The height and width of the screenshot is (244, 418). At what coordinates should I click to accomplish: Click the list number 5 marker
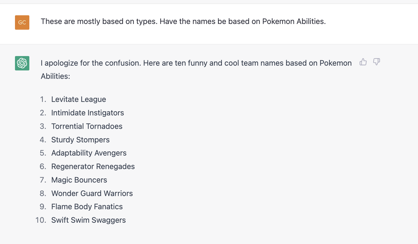(x=43, y=153)
